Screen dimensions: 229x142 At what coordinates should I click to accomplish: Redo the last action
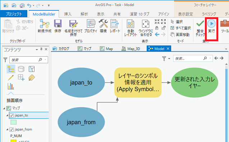pos(38,5)
